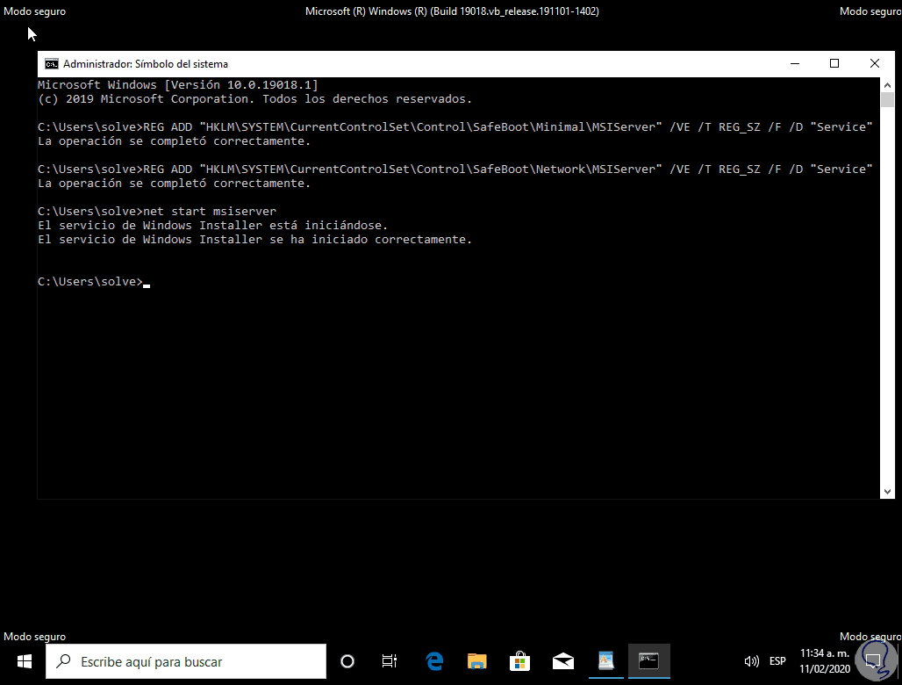Click the SafeBoot\Minimal\MSIServer REG ADD line
This screenshot has height=685, width=902.
pos(455,127)
